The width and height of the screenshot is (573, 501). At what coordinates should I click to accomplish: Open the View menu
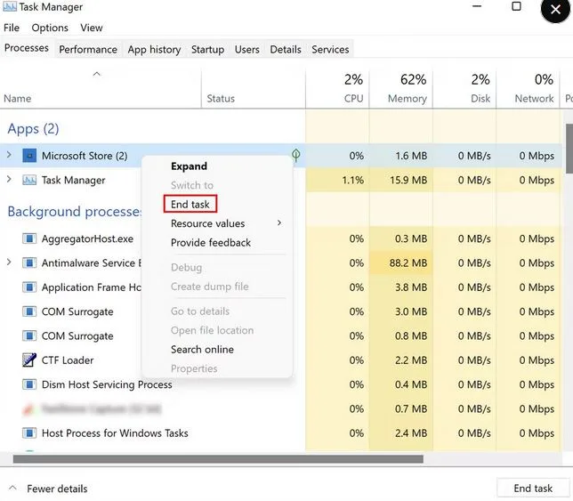[x=92, y=28]
